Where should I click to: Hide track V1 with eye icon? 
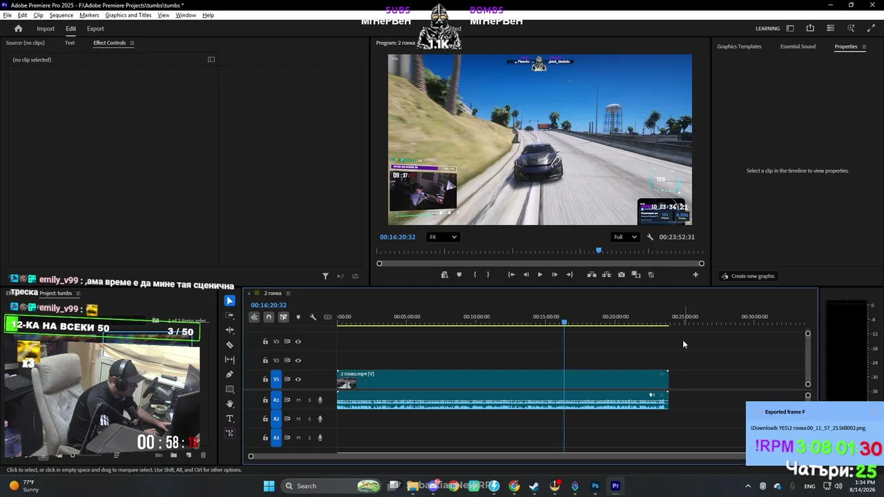click(x=298, y=379)
